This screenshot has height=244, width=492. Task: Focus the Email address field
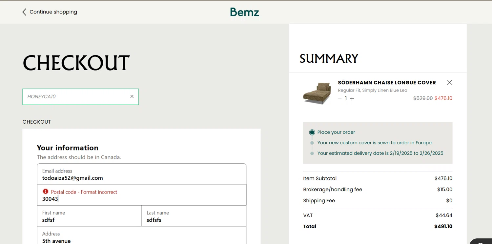(142, 174)
